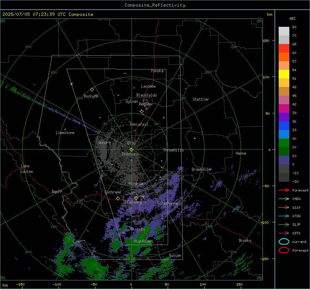Click the yellow diamond marker below RedDeer
Screen dimensions: 310x289
coord(142,112)
